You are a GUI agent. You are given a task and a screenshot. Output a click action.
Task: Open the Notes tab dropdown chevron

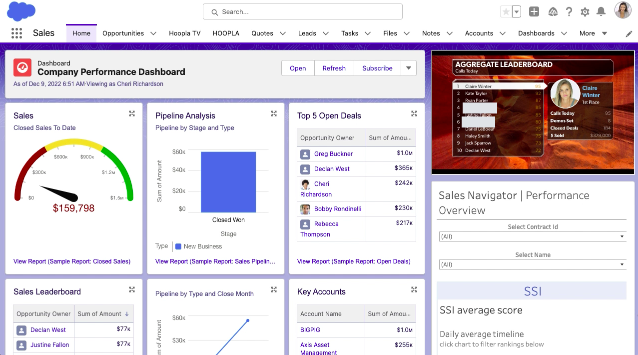[x=450, y=33]
